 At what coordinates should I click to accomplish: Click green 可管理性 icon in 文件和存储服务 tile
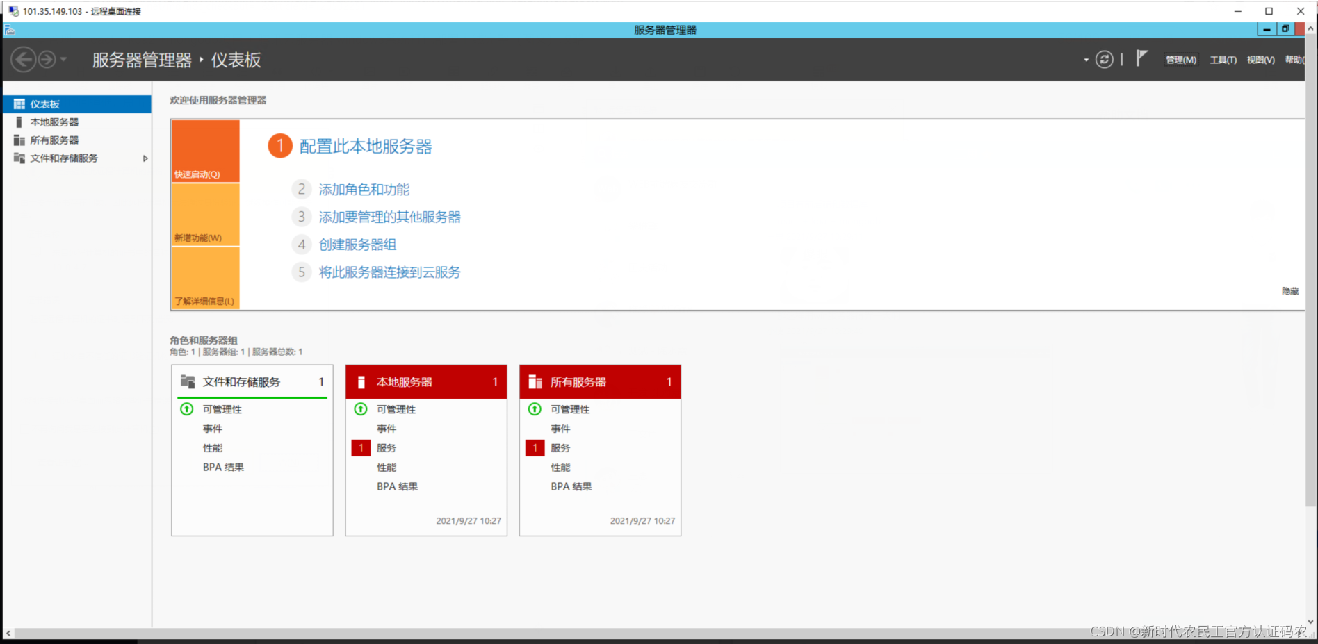(x=187, y=409)
